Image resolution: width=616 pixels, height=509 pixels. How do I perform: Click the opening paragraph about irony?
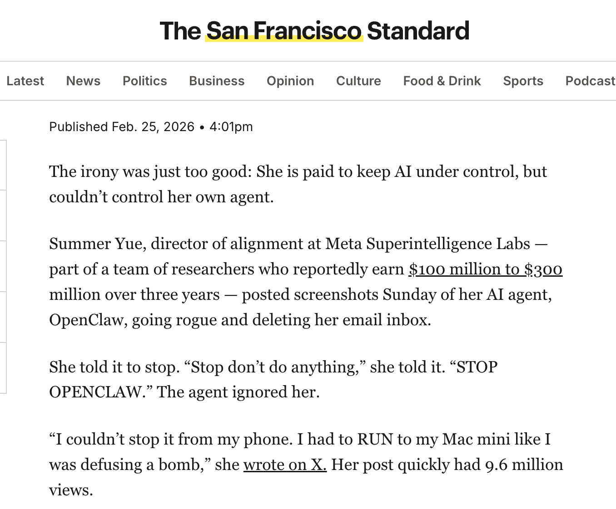(x=298, y=184)
